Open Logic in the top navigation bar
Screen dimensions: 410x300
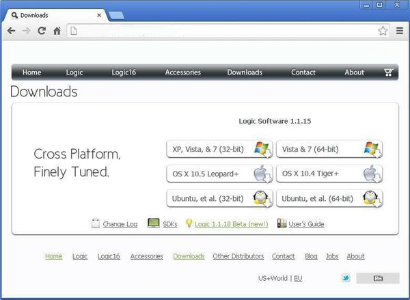click(x=74, y=72)
